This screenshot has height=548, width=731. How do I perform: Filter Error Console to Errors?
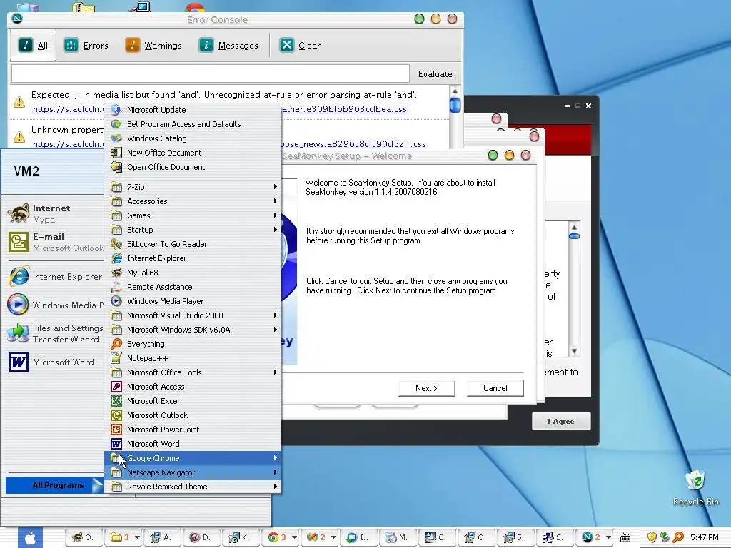[x=86, y=45]
